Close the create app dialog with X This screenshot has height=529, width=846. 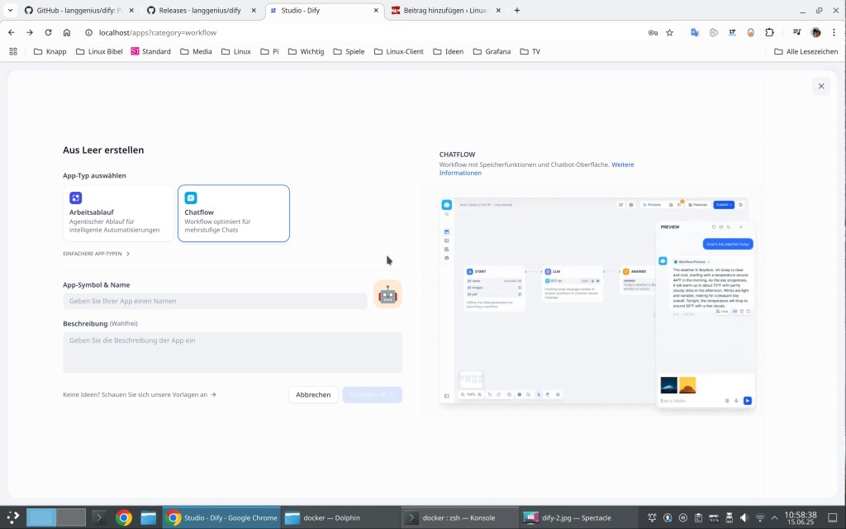point(820,86)
